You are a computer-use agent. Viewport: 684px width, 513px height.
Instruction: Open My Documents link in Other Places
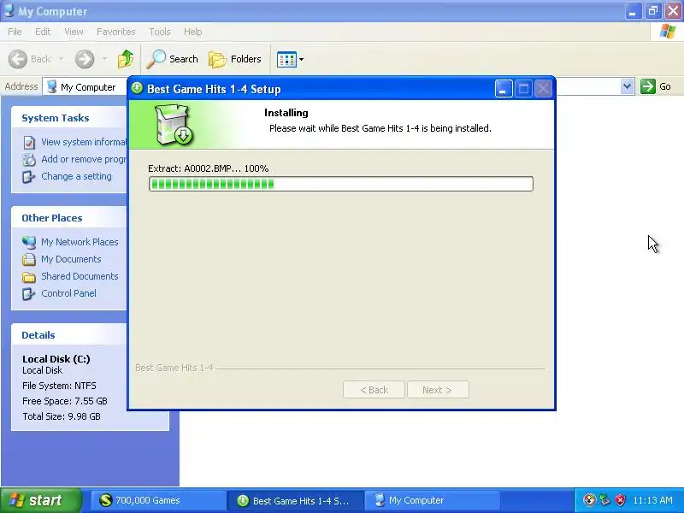coord(71,259)
